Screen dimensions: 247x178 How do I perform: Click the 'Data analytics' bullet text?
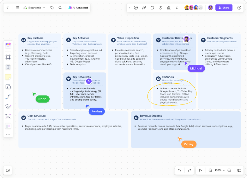tap(78, 64)
